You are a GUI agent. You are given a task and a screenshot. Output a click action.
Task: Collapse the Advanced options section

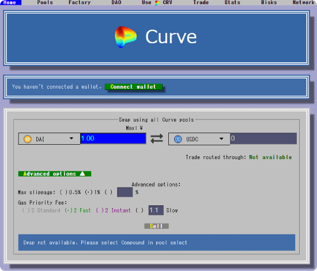[55, 174]
